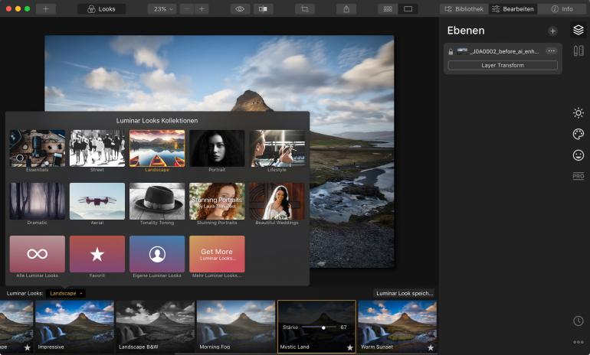This screenshot has height=355, width=590.
Task: Open Eigene Luminar Looks user tile
Action: coord(157,254)
